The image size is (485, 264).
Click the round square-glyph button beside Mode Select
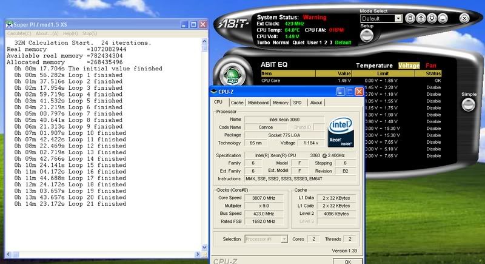pos(410,18)
